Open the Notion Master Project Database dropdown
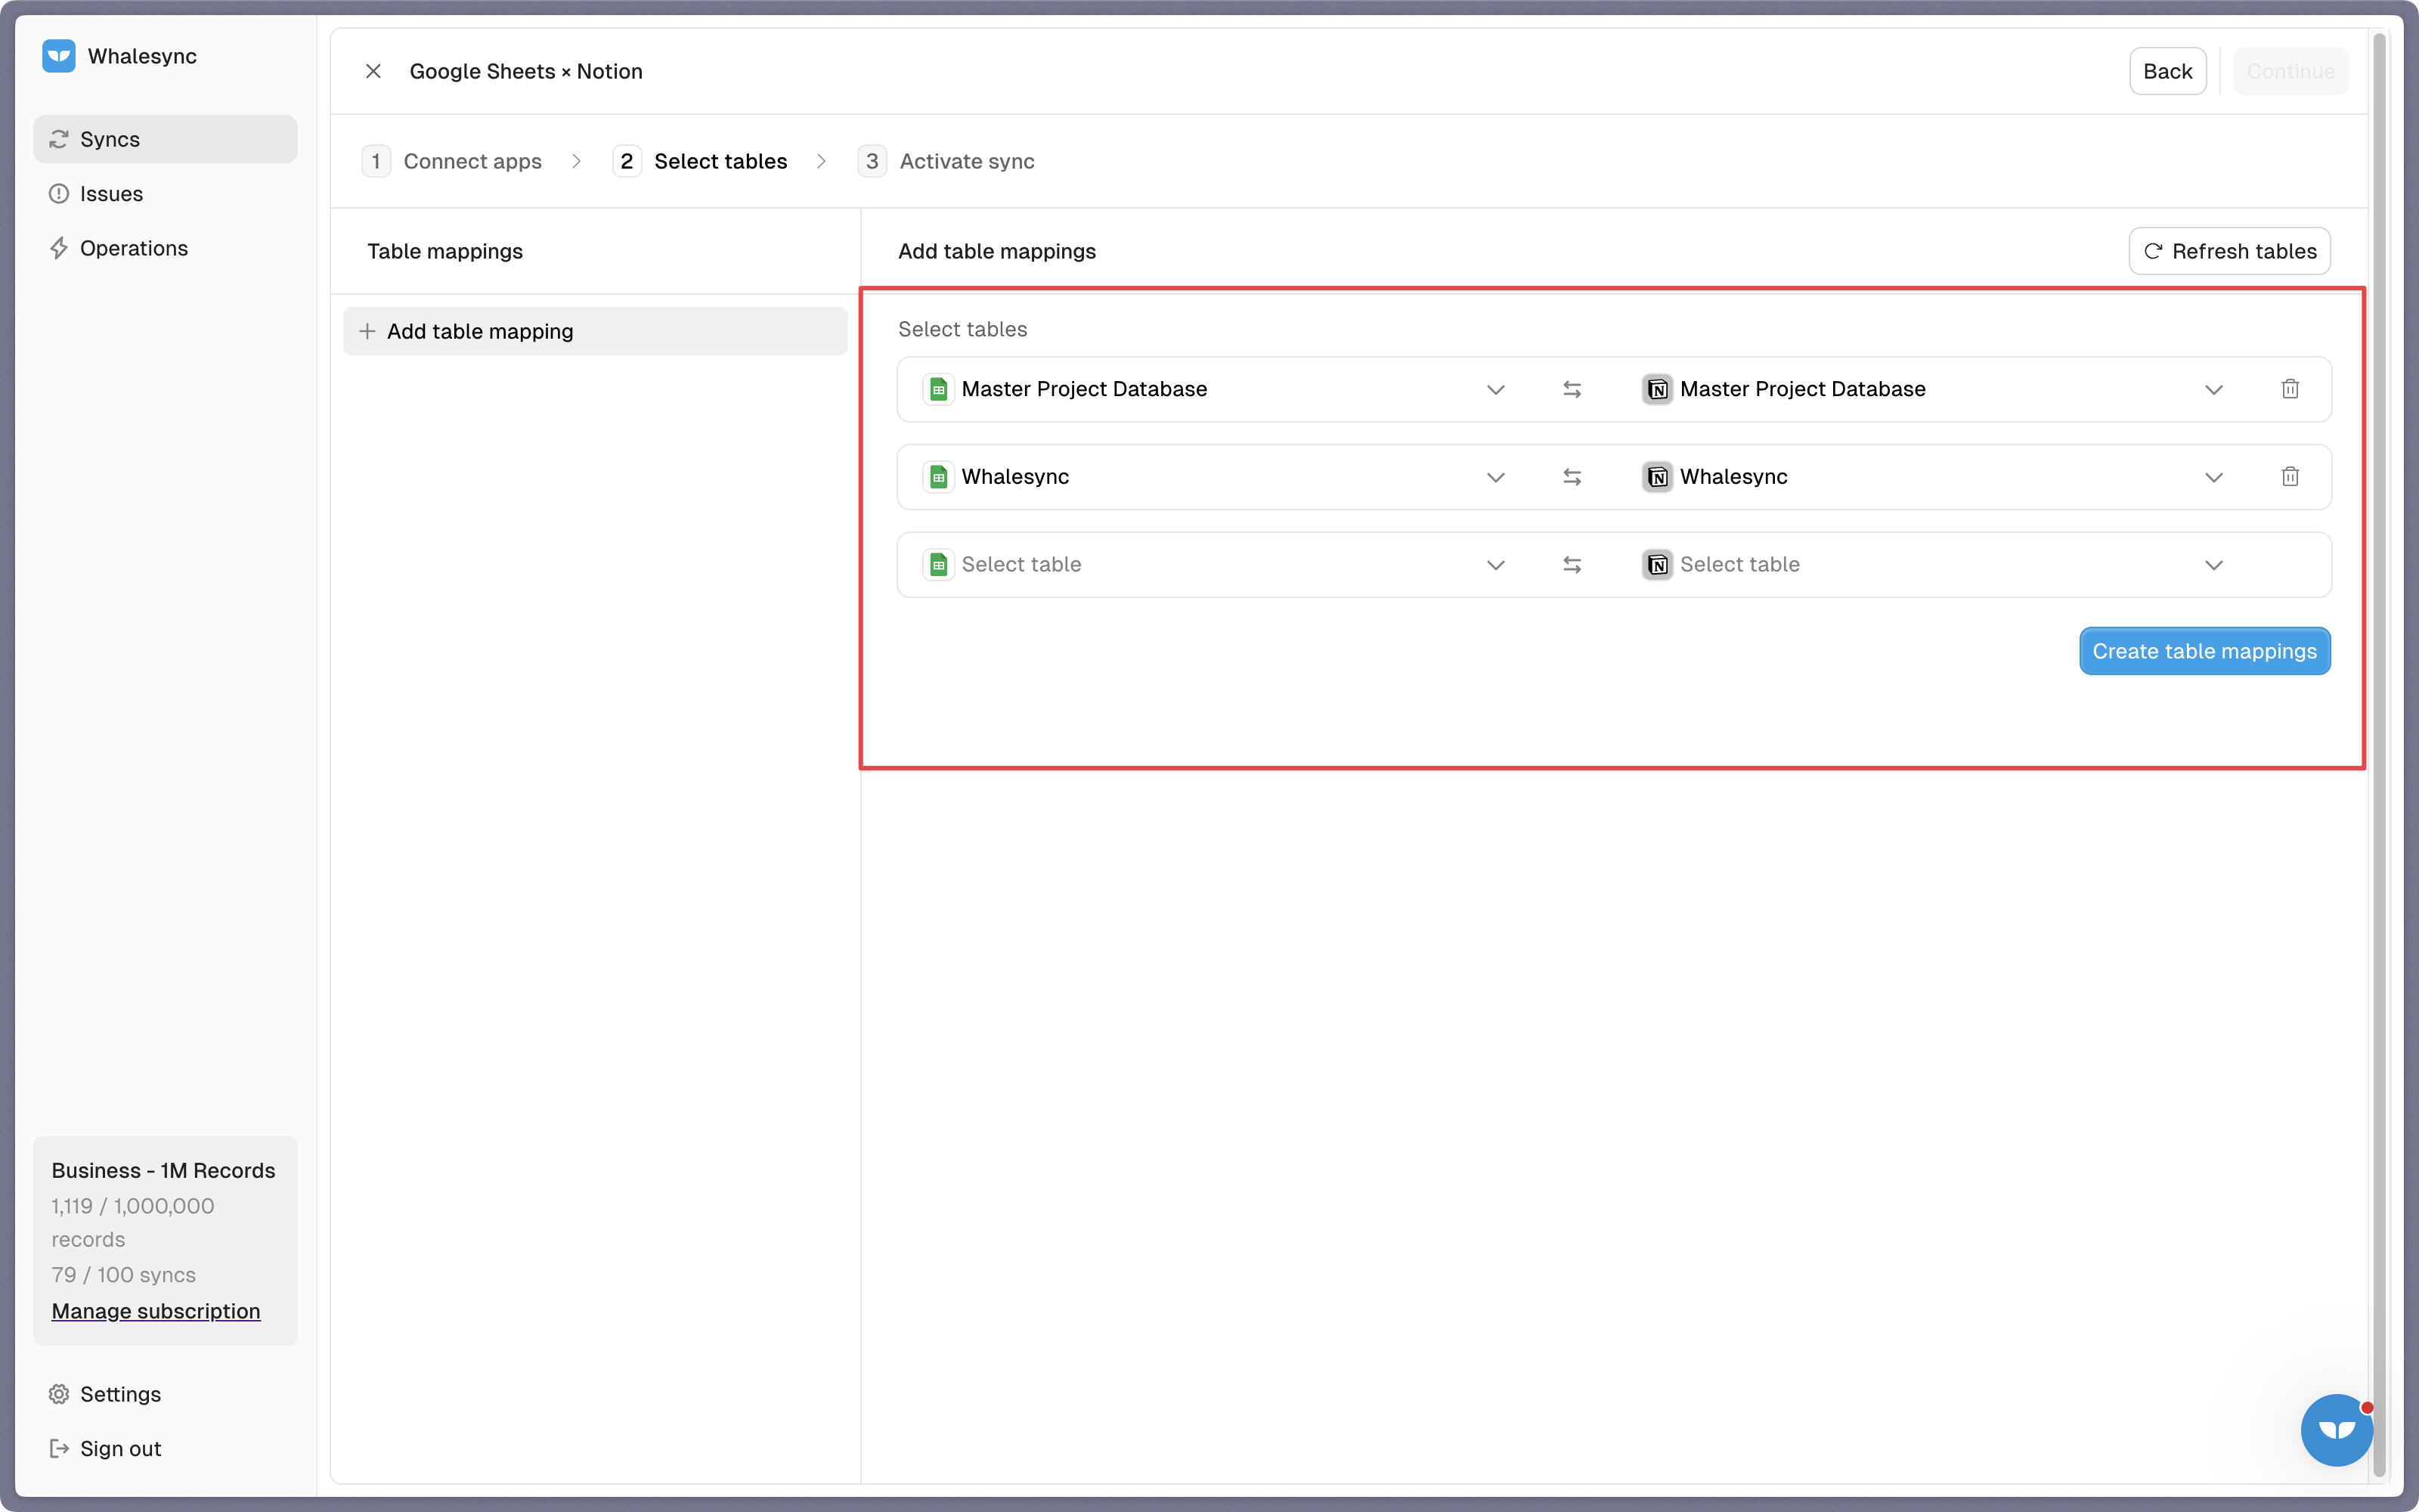The height and width of the screenshot is (1512, 2419). click(1933, 389)
